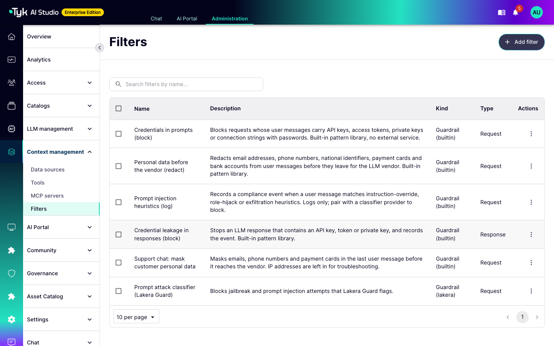Click the Governance shield icon
The width and height of the screenshot is (554, 346).
[x=12, y=273]
